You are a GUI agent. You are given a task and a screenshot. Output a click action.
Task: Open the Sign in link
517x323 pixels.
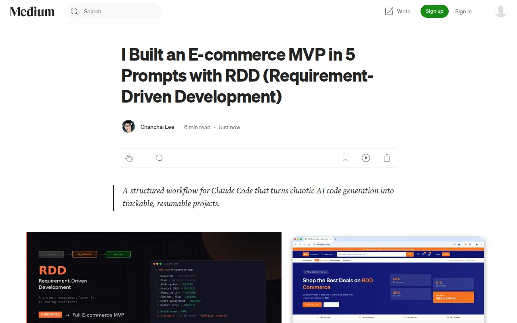point(463,11)
